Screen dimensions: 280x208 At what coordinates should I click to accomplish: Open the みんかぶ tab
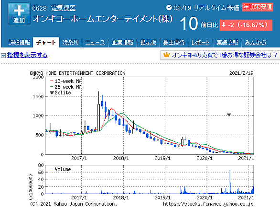coord(255,43)
